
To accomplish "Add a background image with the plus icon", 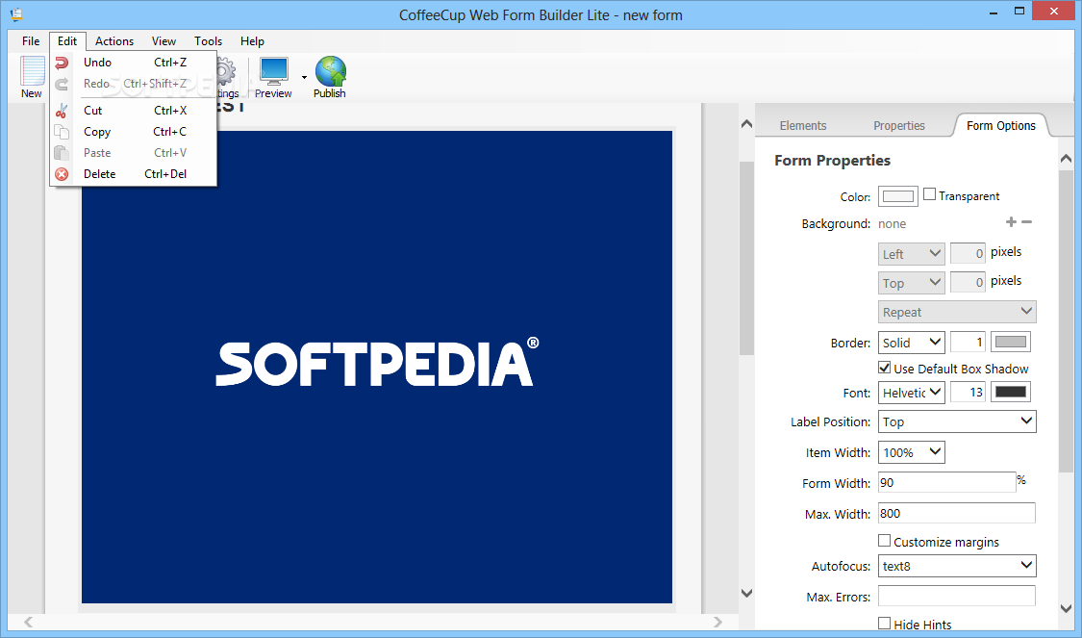I will [1011, 221].
